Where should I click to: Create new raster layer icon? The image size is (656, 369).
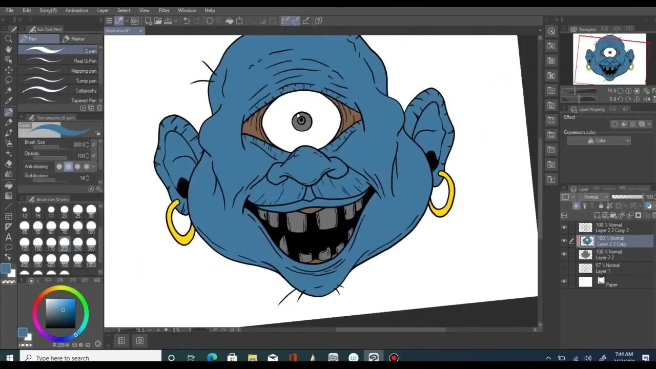click(597, 216)
